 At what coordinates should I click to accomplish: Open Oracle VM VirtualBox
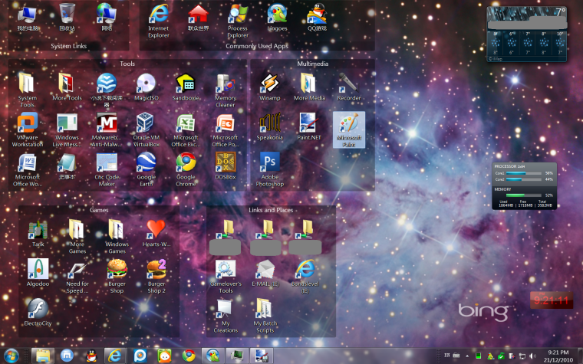coord(145,123)
